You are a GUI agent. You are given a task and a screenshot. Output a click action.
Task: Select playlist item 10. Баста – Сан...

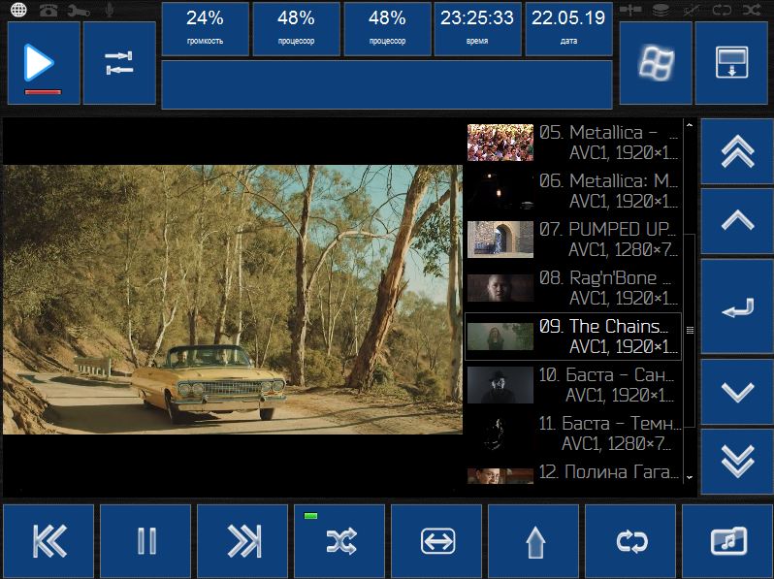pos(573,384)
